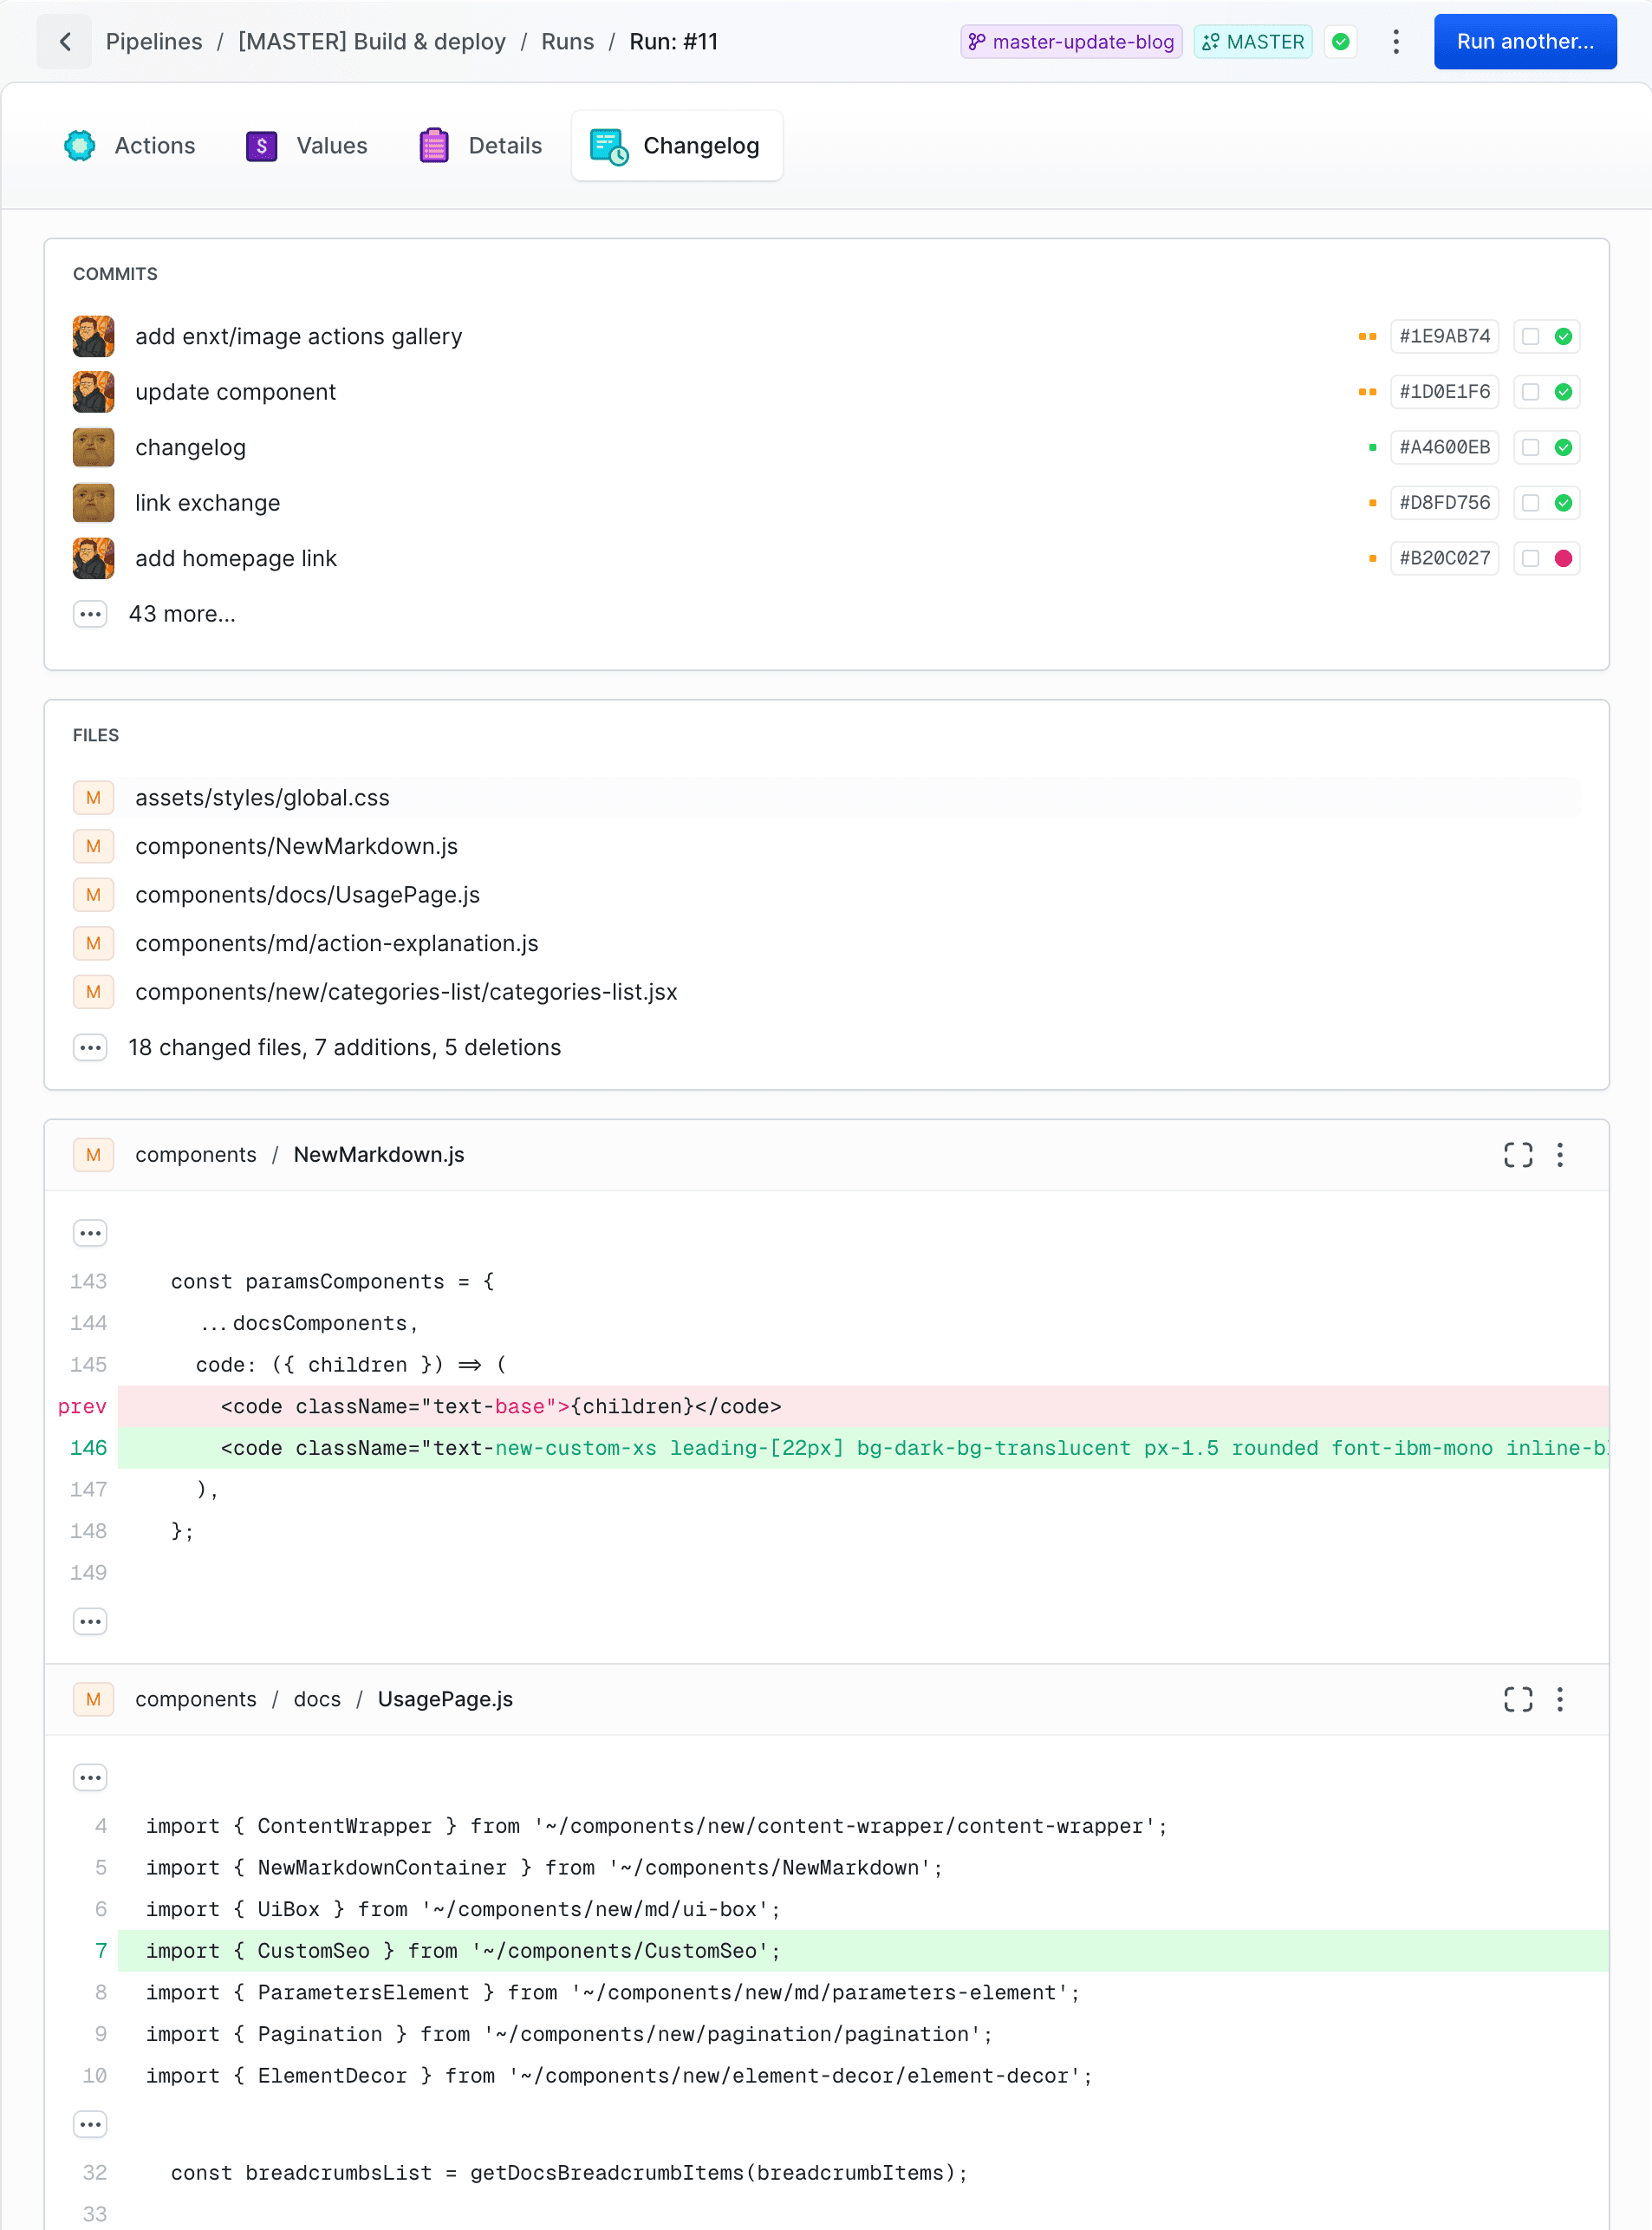Tick the checkbox next to commit #A4600EB
Viewport: 1652px width, 2230px height.
(x=1530, y=447)
